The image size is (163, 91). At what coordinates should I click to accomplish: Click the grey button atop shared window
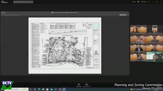[3, 13]
